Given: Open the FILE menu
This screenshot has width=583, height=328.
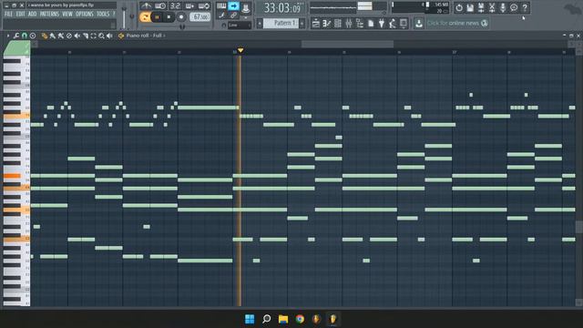Looking at the screenshot, I should click(8, 15).
